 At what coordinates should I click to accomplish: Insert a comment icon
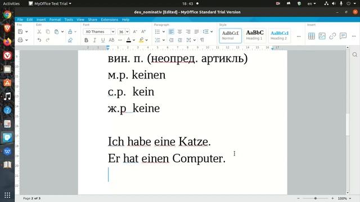click(x=343, y=36)
